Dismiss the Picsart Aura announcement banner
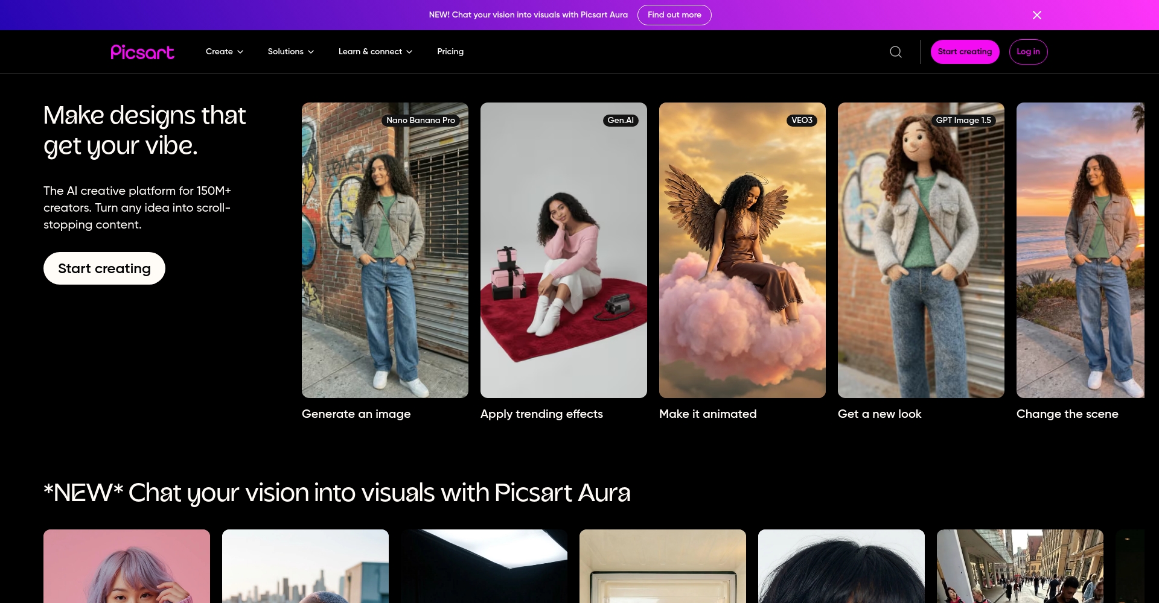1159x603 pixels. tap(1037, 14)
